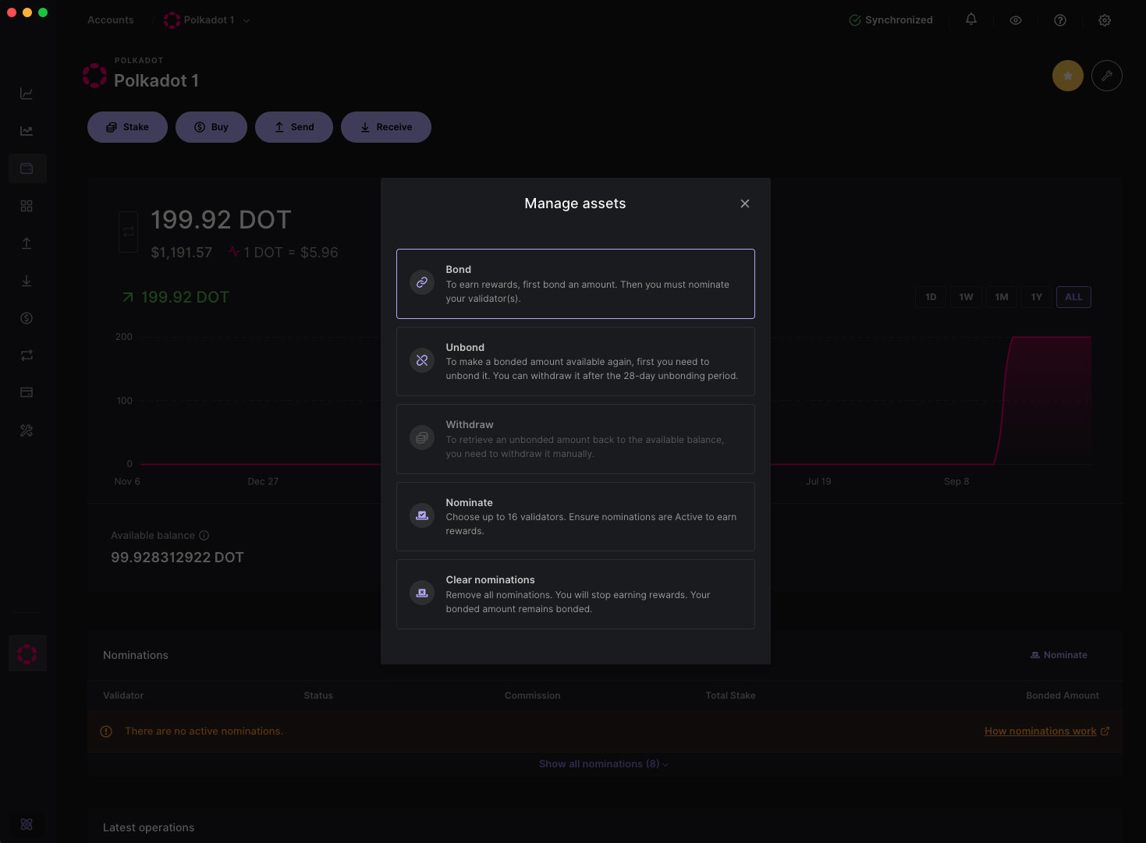Image resolution: width=1146 pixels, height=843 pixels.
Task: Select the starred Polkadot account in sidebar
Action: [27, 654]
